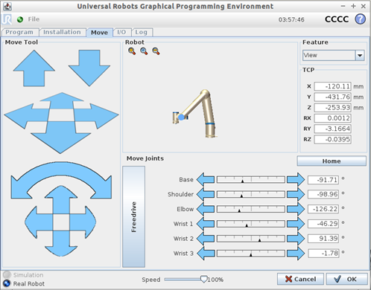This screenshot has width=371, height=290.
Task: Click the Wrist 3 joint position slider
Action: 250,254
